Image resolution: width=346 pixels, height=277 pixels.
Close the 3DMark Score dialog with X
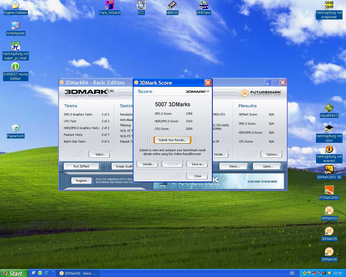[x=208, y=83]
